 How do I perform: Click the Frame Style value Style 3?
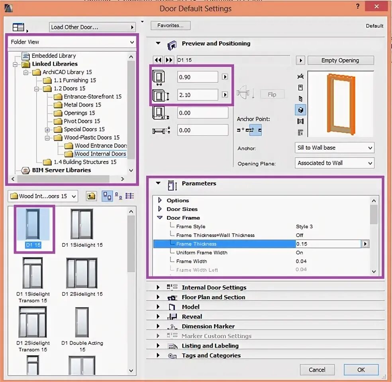point(304,226)
